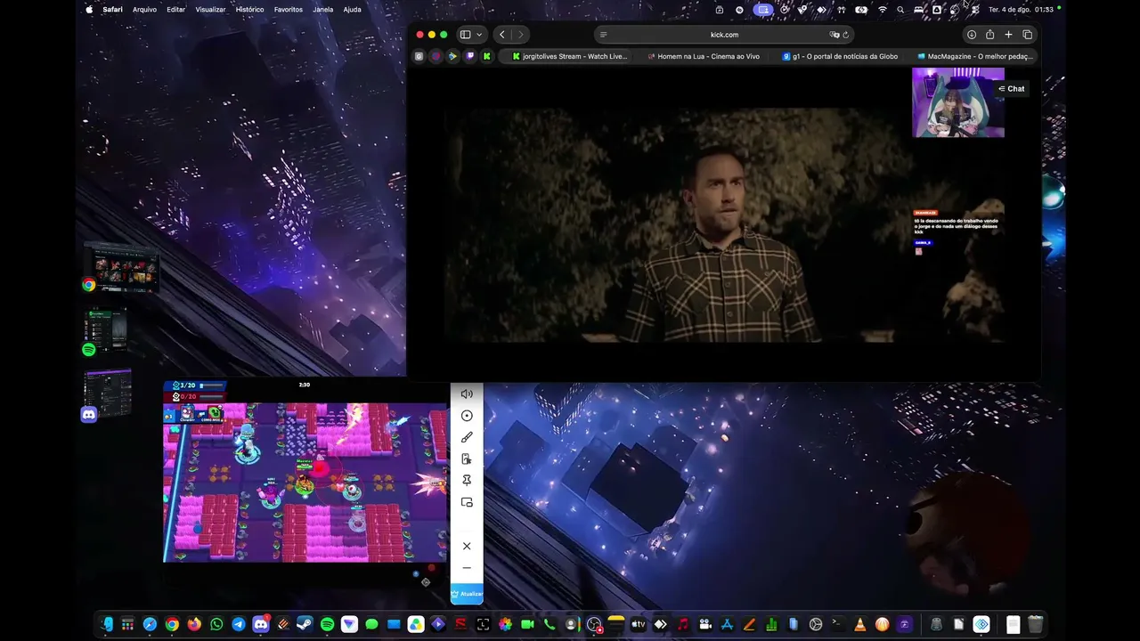Click the streamer webcam thumbnail
The height and width of the screenshot is (641, 1140).
point(957,102)
